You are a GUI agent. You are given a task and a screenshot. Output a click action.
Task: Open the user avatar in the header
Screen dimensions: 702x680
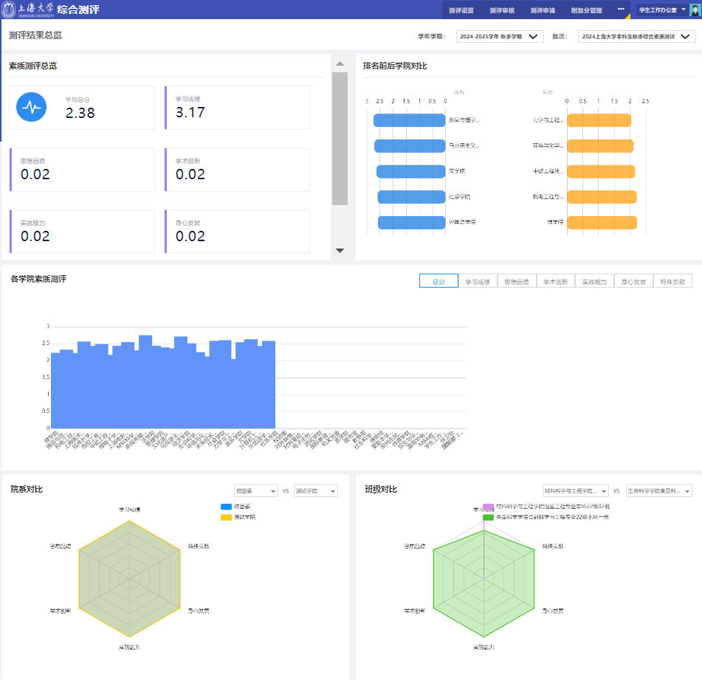coord(695,10)
